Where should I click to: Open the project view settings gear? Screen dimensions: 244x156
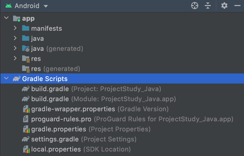pyautogui.click(x=224, y=6)
